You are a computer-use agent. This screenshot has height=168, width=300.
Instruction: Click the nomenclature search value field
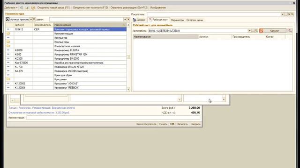pos(86,19)
